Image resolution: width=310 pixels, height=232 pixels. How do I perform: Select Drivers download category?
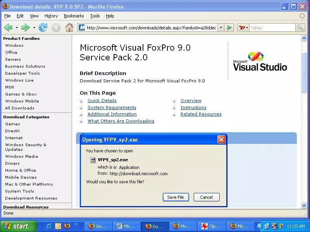coord(12,163)
